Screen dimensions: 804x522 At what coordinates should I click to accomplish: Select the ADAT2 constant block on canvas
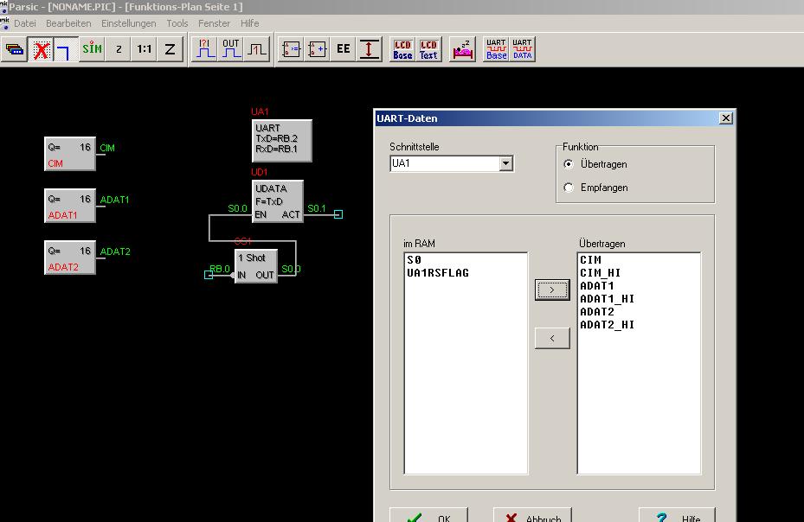pos(70,258)
